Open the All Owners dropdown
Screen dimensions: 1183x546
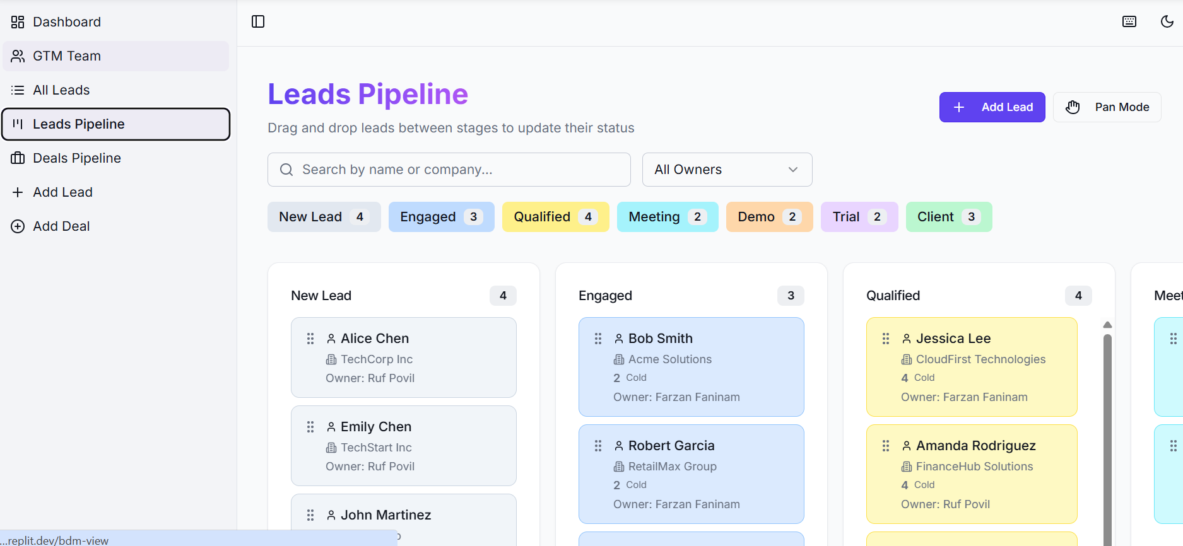(x=727, y=170)
